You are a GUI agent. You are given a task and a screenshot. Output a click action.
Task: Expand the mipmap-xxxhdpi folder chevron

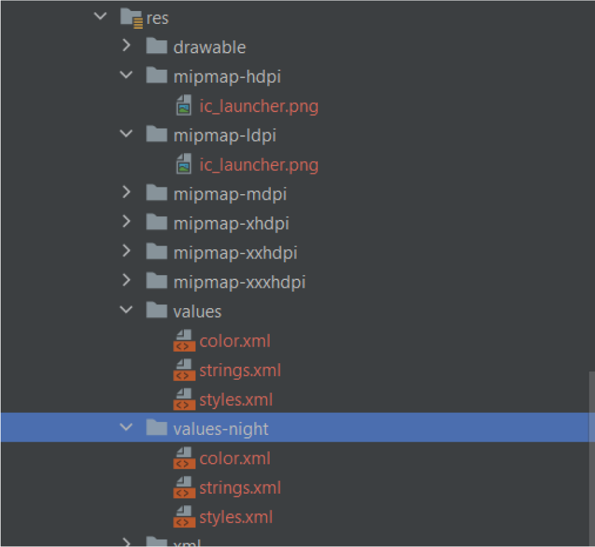tap(126, 281)
